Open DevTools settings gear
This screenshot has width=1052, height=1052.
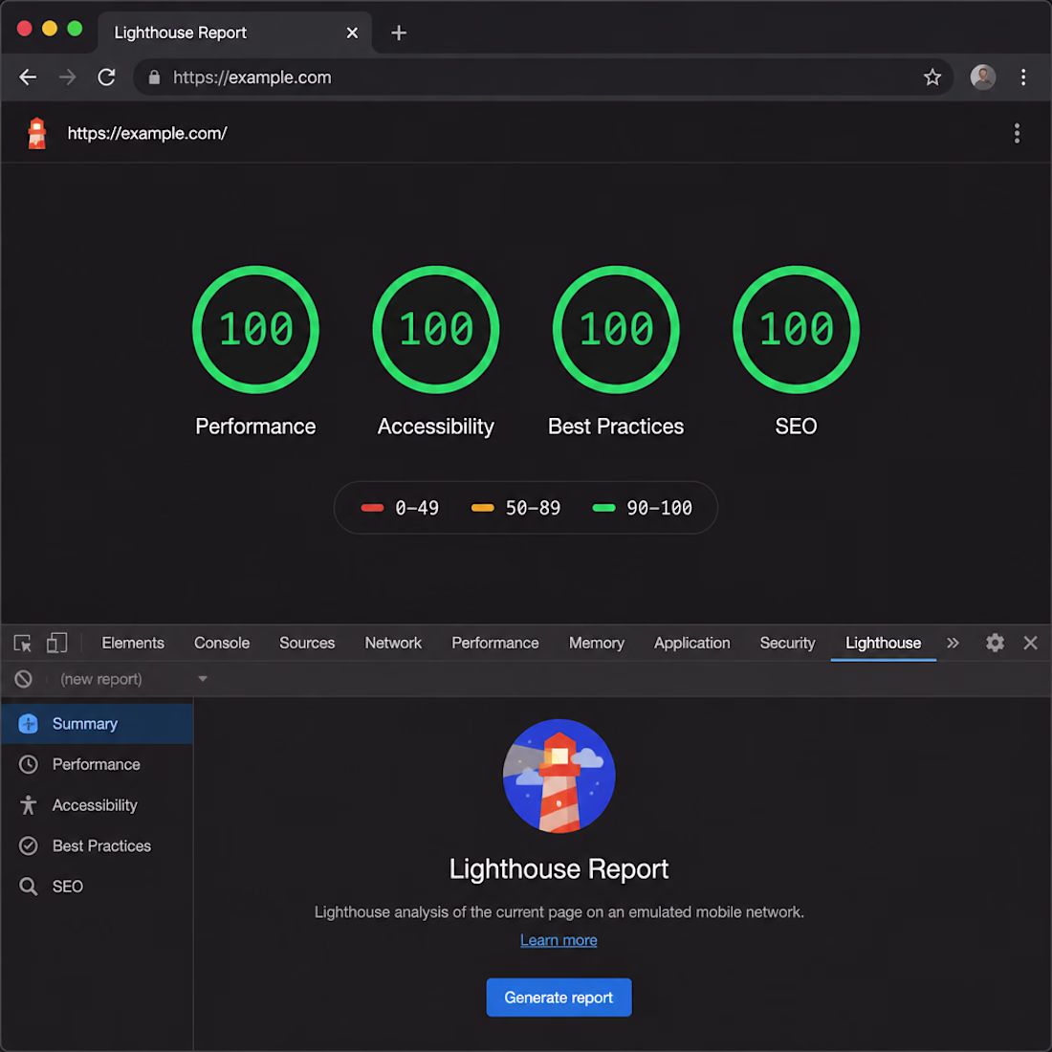[x=995, y=643]
